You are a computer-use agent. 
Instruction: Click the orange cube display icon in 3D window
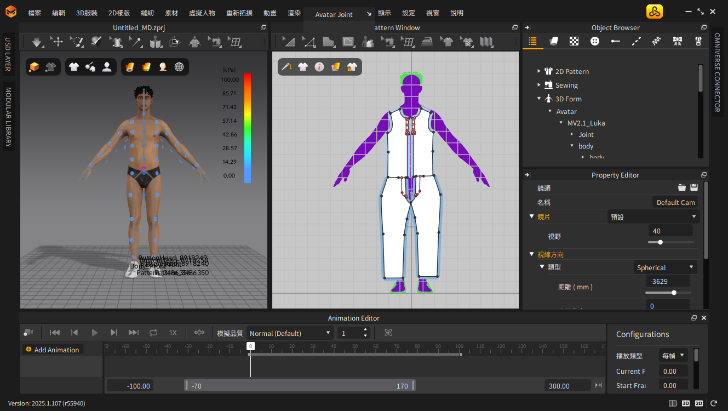pos(34,67)
